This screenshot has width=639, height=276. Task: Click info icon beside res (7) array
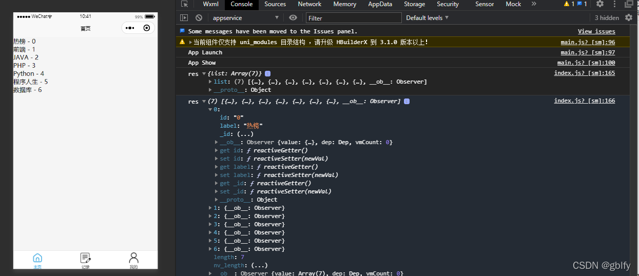[407, 102]
